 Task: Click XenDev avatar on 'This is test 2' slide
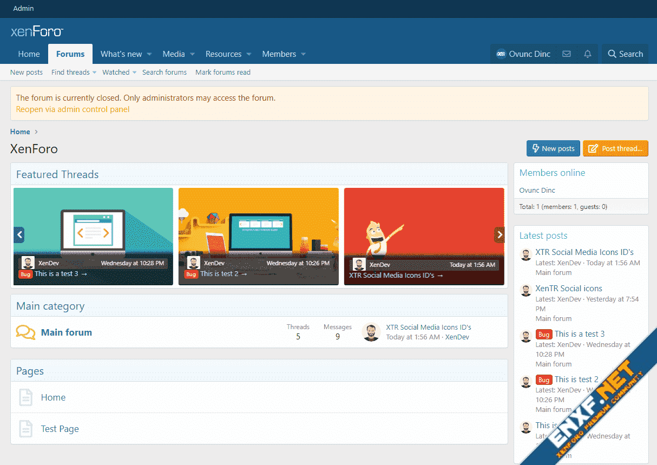[x=194, y=263]
